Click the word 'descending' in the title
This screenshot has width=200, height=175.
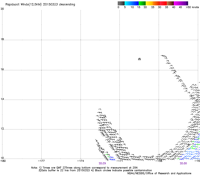pyautogui.click(x=67, y=5)
